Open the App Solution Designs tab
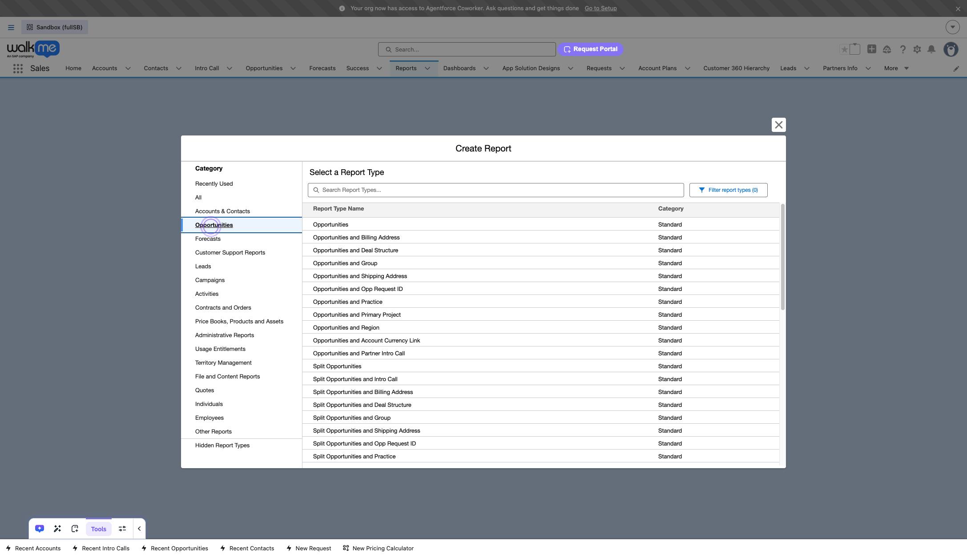 531,68
